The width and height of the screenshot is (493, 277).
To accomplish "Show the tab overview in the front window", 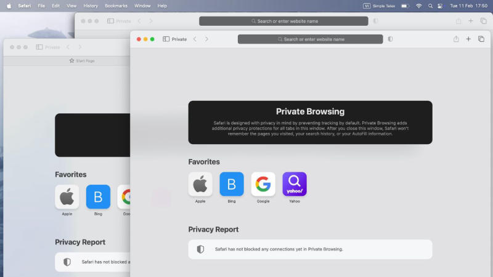I will click(x=481, y=39).
